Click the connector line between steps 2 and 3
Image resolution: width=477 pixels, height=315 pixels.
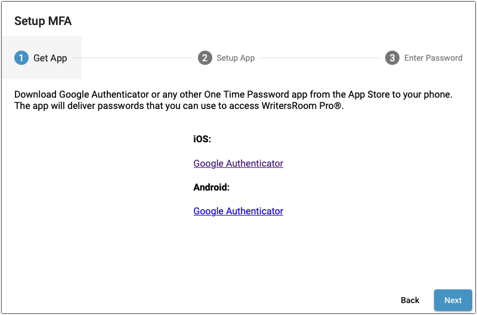(x=320, y=58)
